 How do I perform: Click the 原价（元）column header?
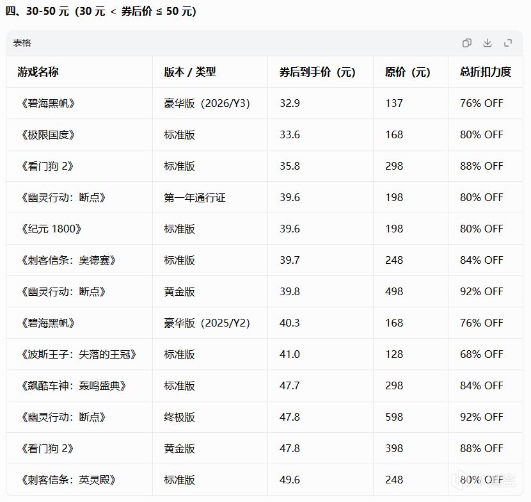[x=408, y=72]
